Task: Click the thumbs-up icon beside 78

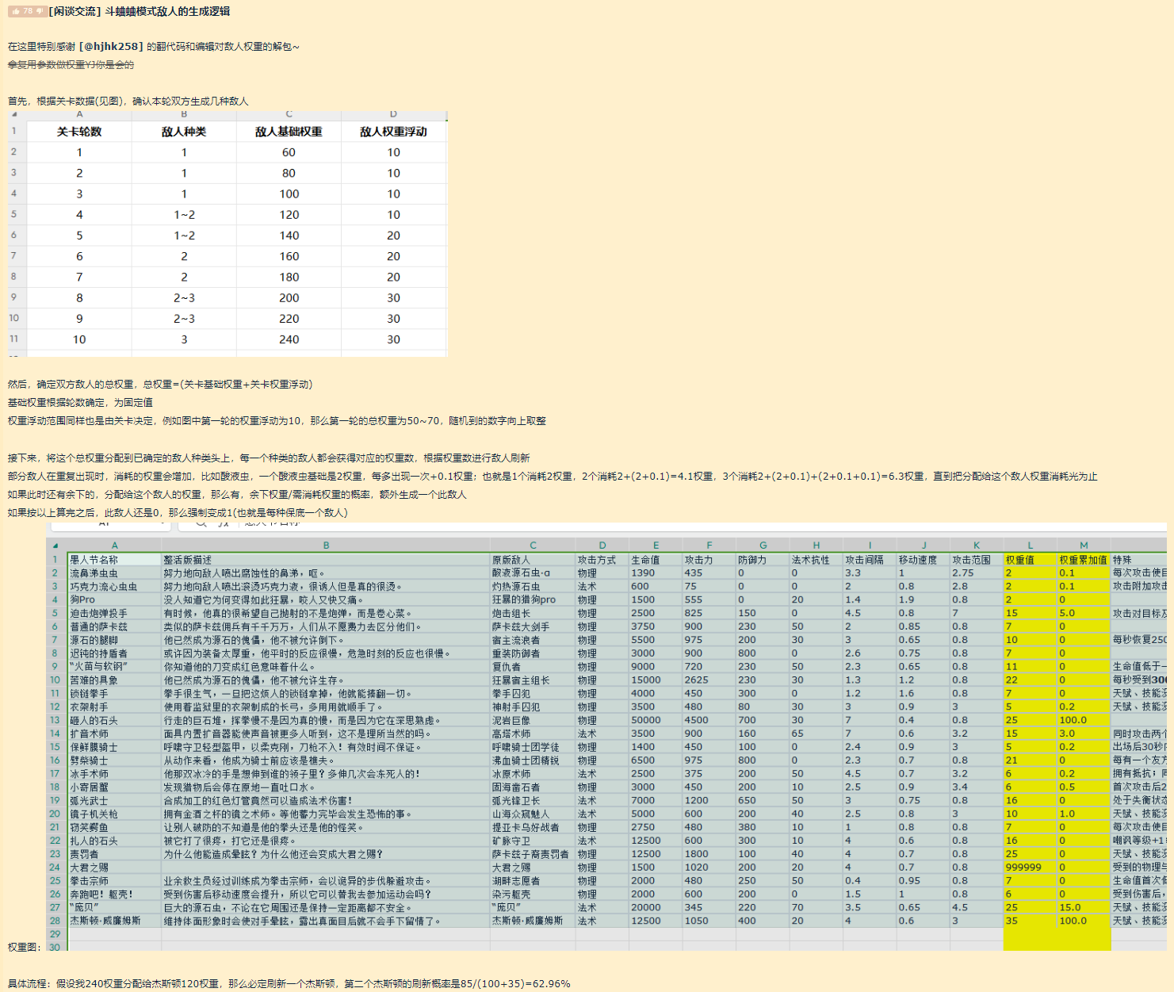Action: (15, 11)
